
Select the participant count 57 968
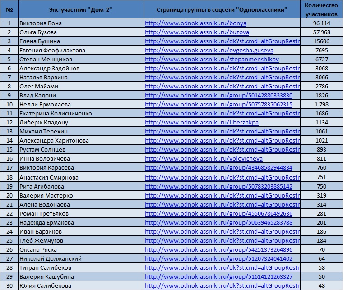pos(321,32)
